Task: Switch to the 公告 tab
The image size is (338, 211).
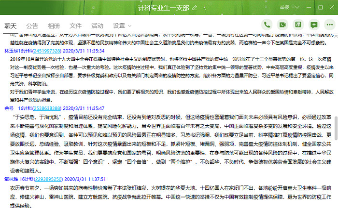Action: (32, 26)
